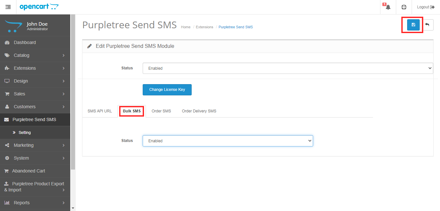Click the sidebar scroll down arrow
Image resolution: width=440 pixels, height=211 pixels.
73,208
